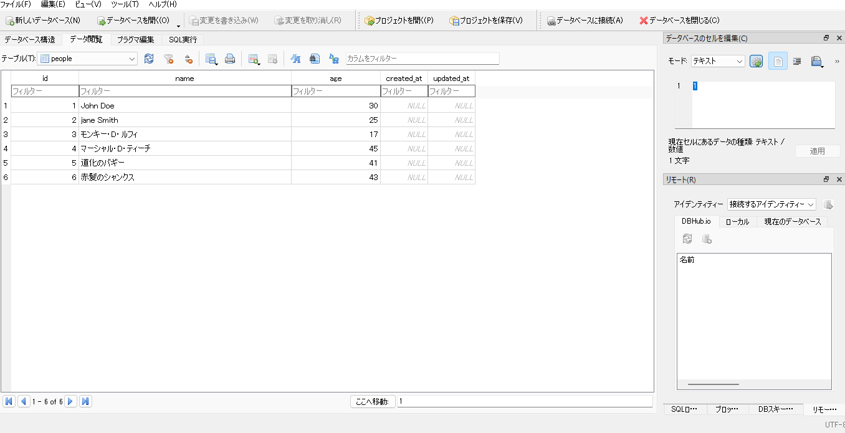Click プロジェクトを保存 toolbar button
845x433 pixels.
(486, 21)
